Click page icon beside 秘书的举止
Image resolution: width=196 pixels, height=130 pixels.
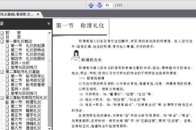[7, 76]
